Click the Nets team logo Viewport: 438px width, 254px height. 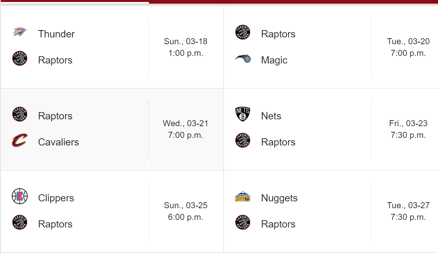tap(243, 115)
